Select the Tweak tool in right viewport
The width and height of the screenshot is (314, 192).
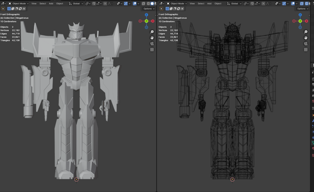pyautogui.click(x=162, y=9)
